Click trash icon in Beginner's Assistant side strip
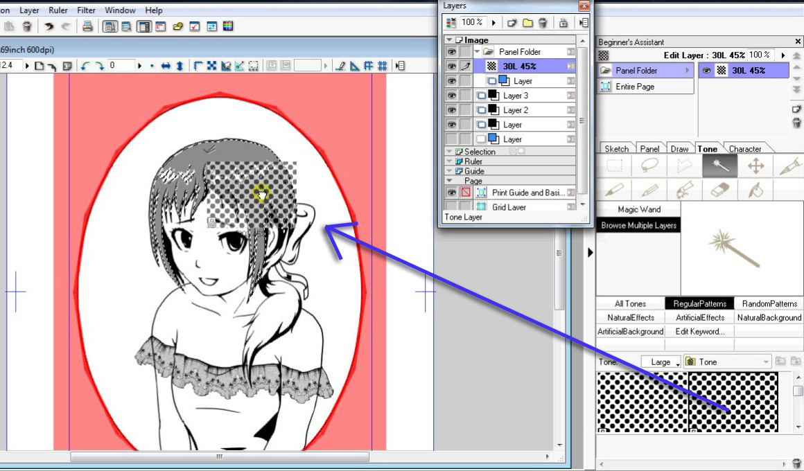 pos(796,123)
